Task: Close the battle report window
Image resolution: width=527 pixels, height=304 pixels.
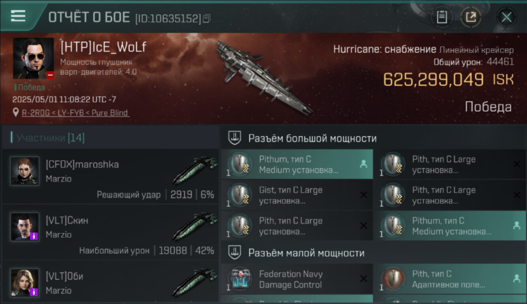Action: [506, 17]
